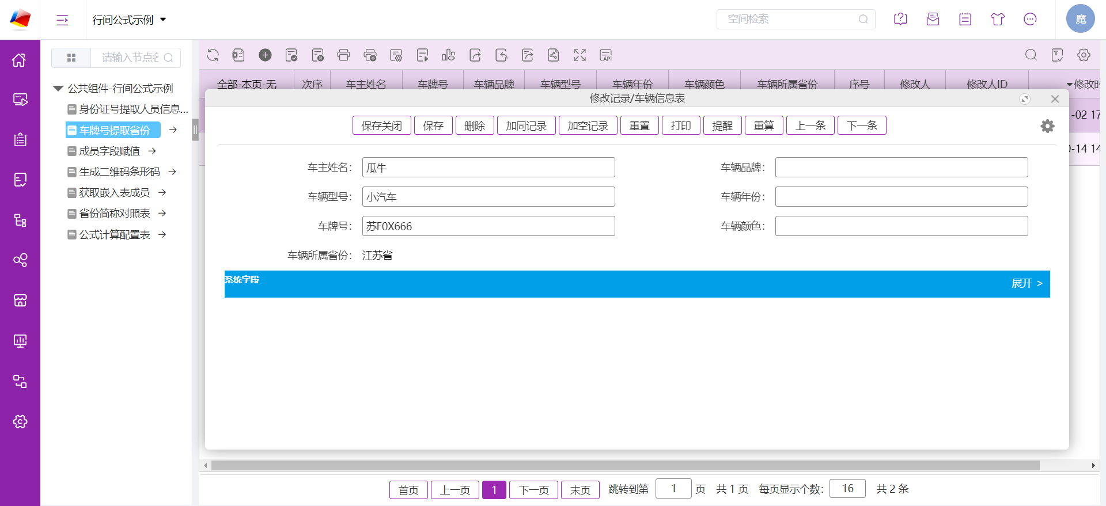
Task: Click the store icon in sidebar
Action: pos(20,300)
